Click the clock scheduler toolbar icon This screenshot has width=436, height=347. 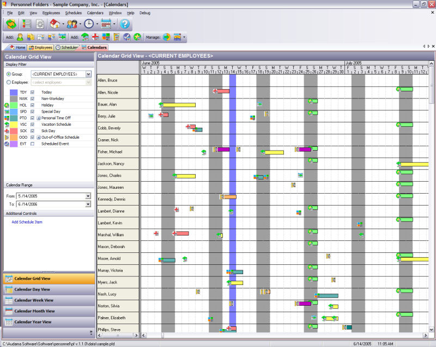pos(88,24)
